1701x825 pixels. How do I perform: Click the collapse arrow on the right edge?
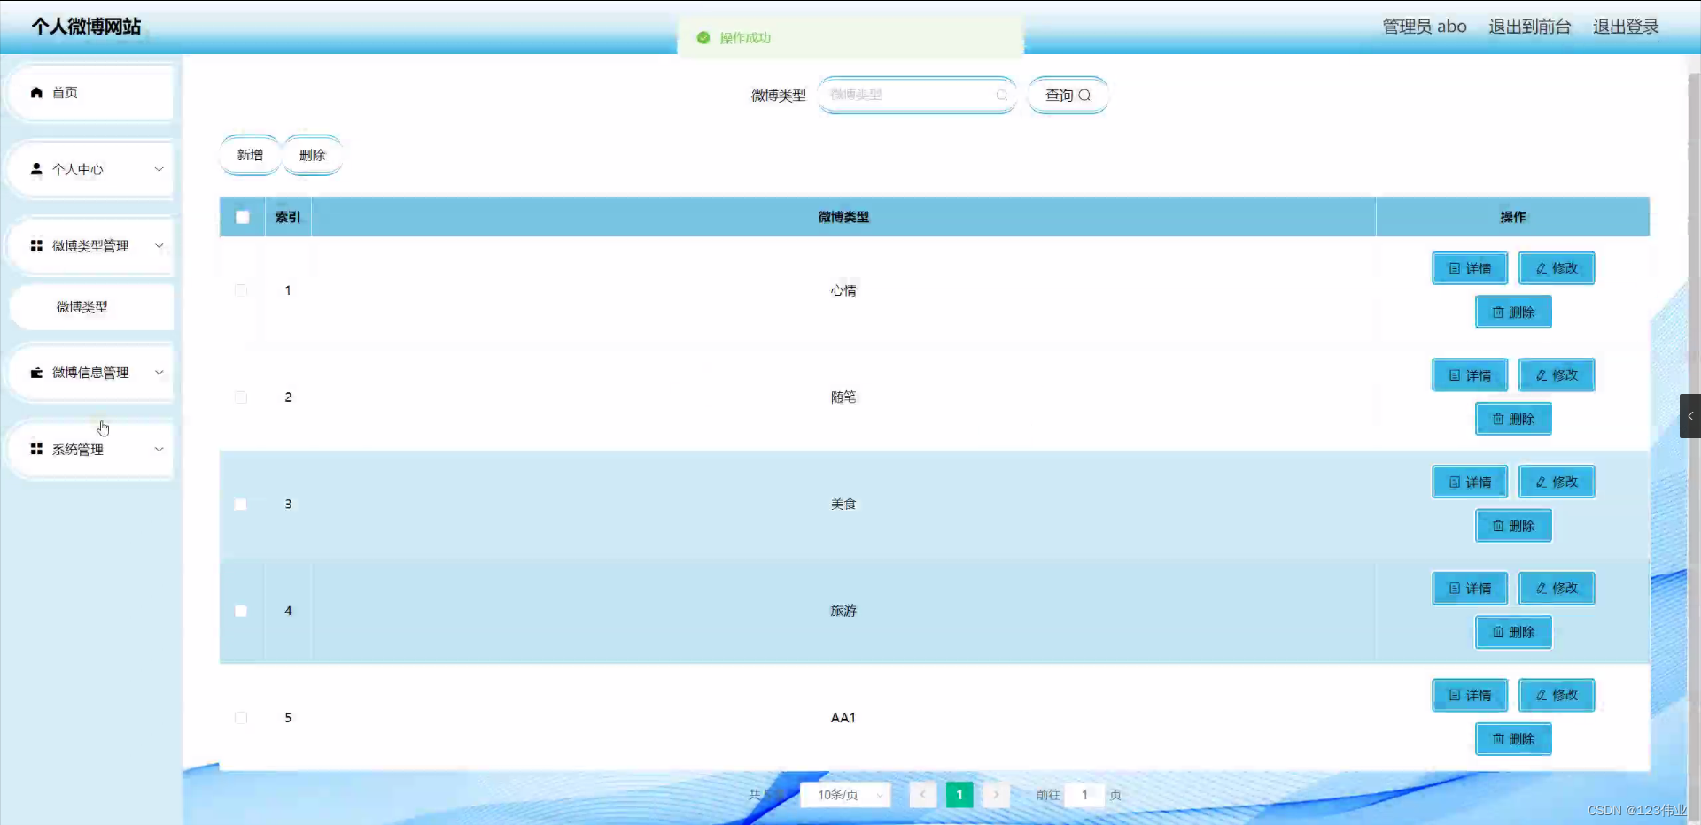(x=1690, y=416)
